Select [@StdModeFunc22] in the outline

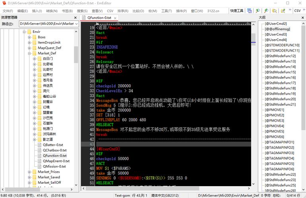(x=280, y=175)
